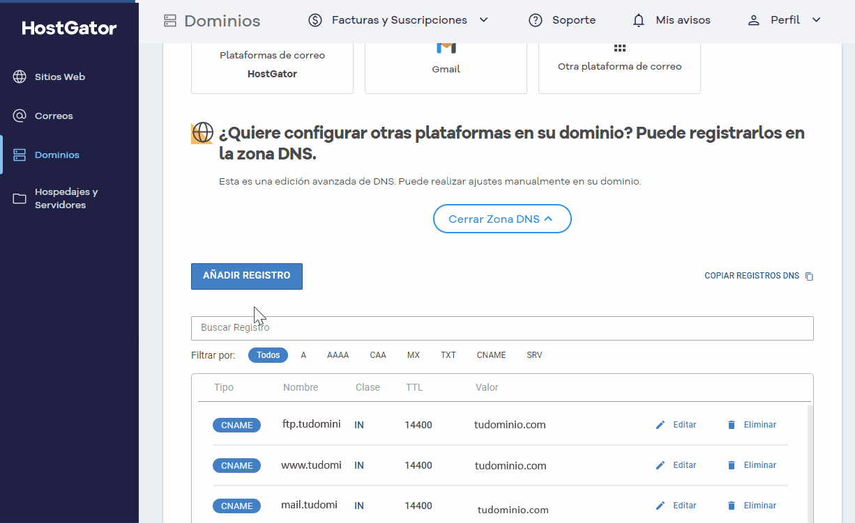Viewport: 855px width, 523px height.
Task: Click the Sitios Web globe icon
Action: coord(20,77)
